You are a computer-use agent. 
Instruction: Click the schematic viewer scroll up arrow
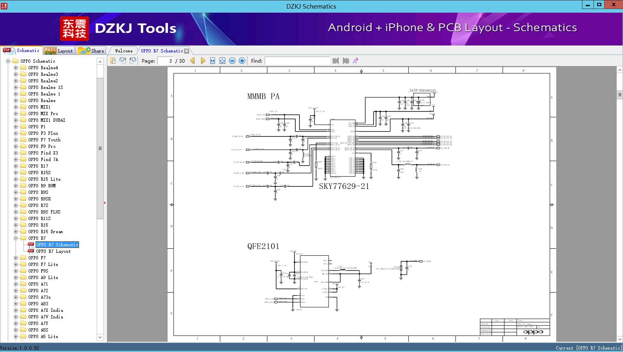[620, 70]
